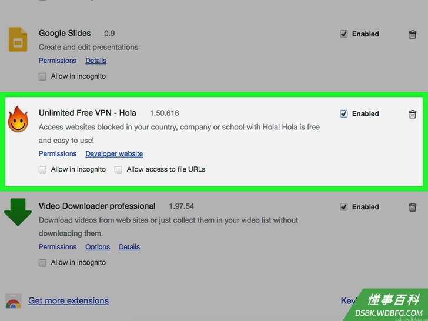Click the Video Downloader professional title
This screenshot has height=321, width=428.
[97, 206]
